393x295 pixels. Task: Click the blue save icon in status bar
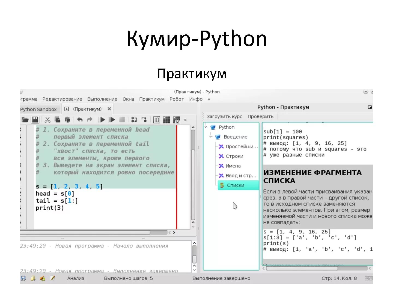point(23,278)
